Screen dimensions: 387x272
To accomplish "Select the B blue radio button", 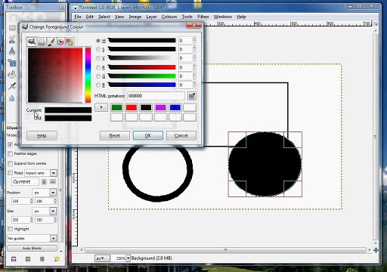I will (98, 85).
